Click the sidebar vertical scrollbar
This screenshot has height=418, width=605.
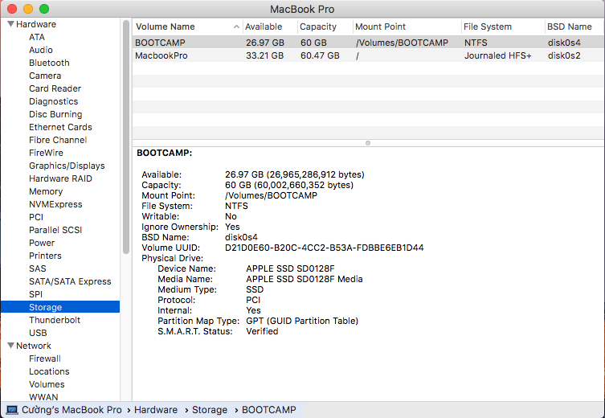(126, 145)
